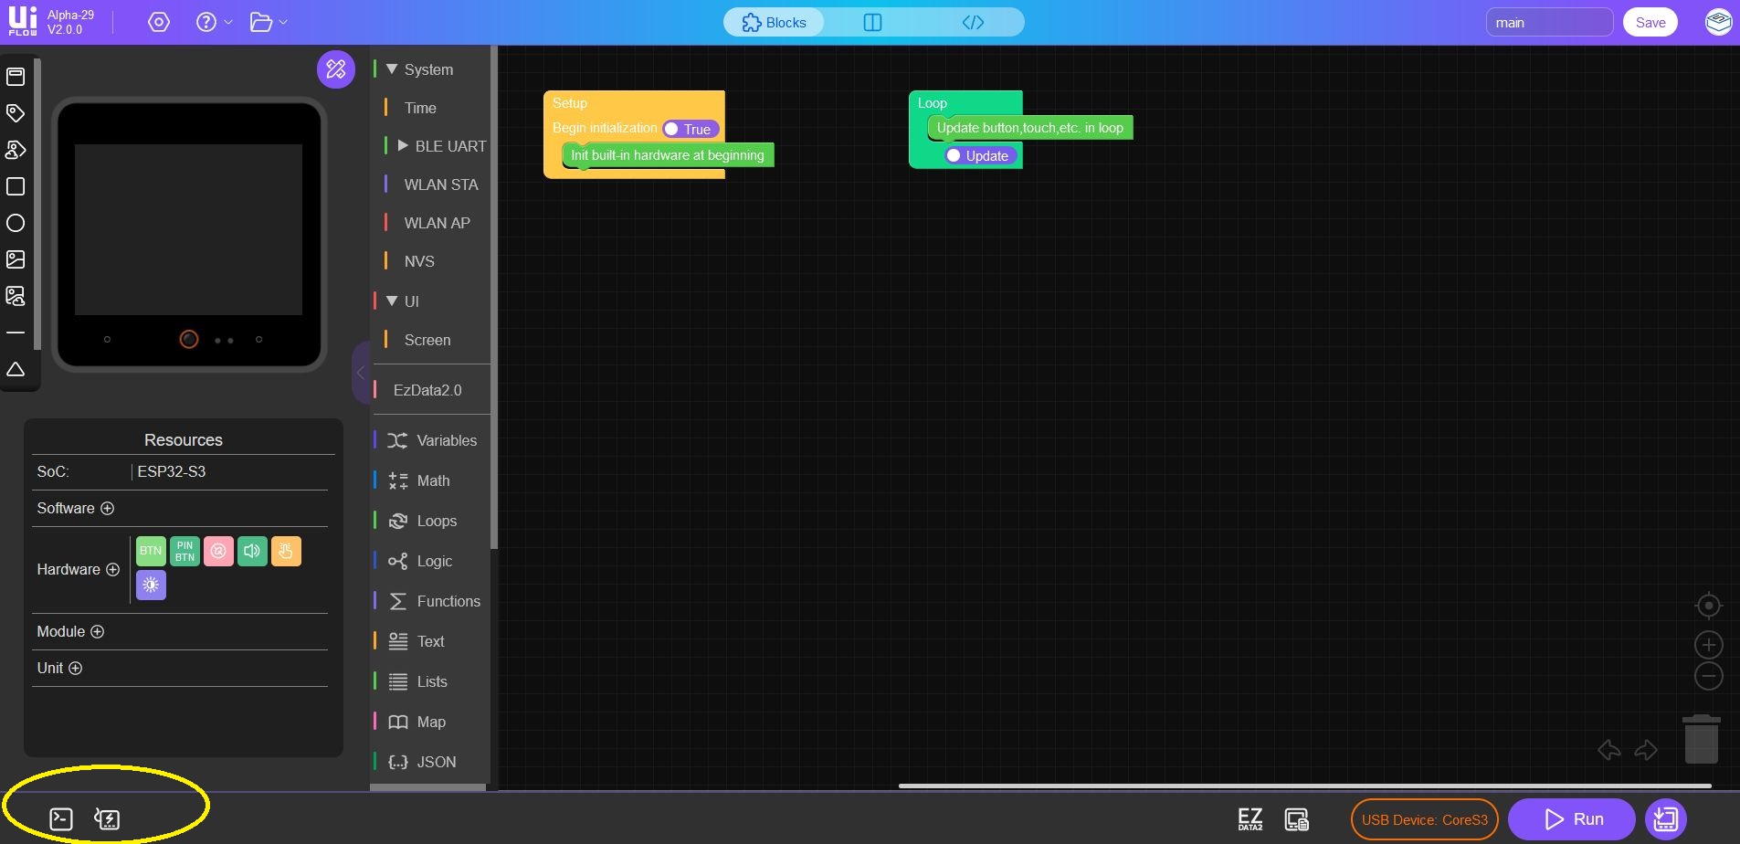
Task: Switch to the code view tab
Action: pyautogui.click(x=973, y=23)
